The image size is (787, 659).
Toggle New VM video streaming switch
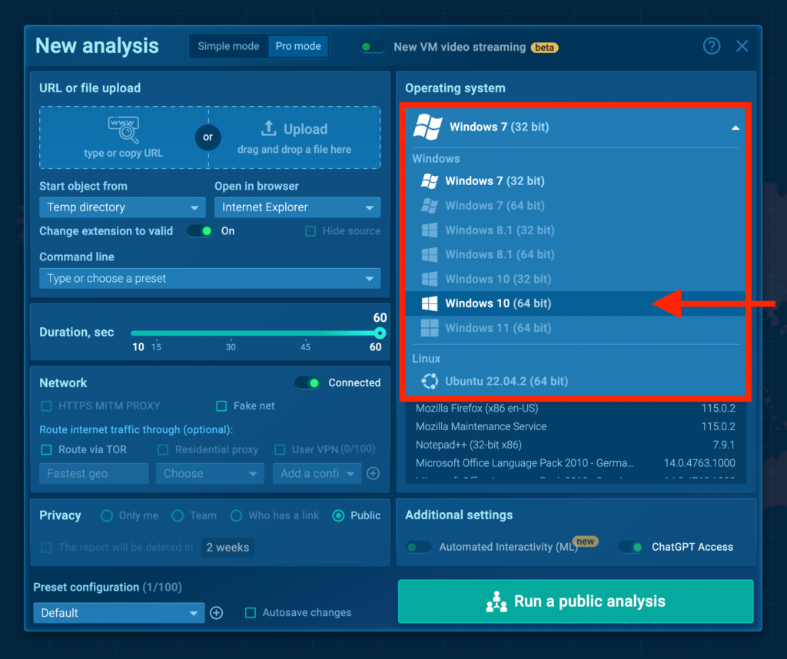[x=373, y=47]
